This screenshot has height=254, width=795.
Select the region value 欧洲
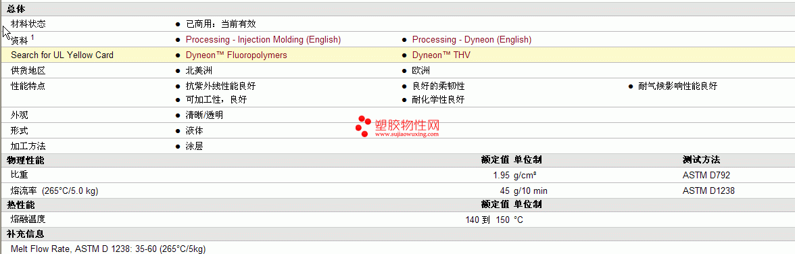tap(420, 70)
